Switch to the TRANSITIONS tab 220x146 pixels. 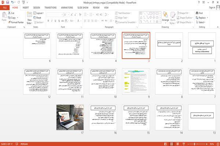point(51,8)
